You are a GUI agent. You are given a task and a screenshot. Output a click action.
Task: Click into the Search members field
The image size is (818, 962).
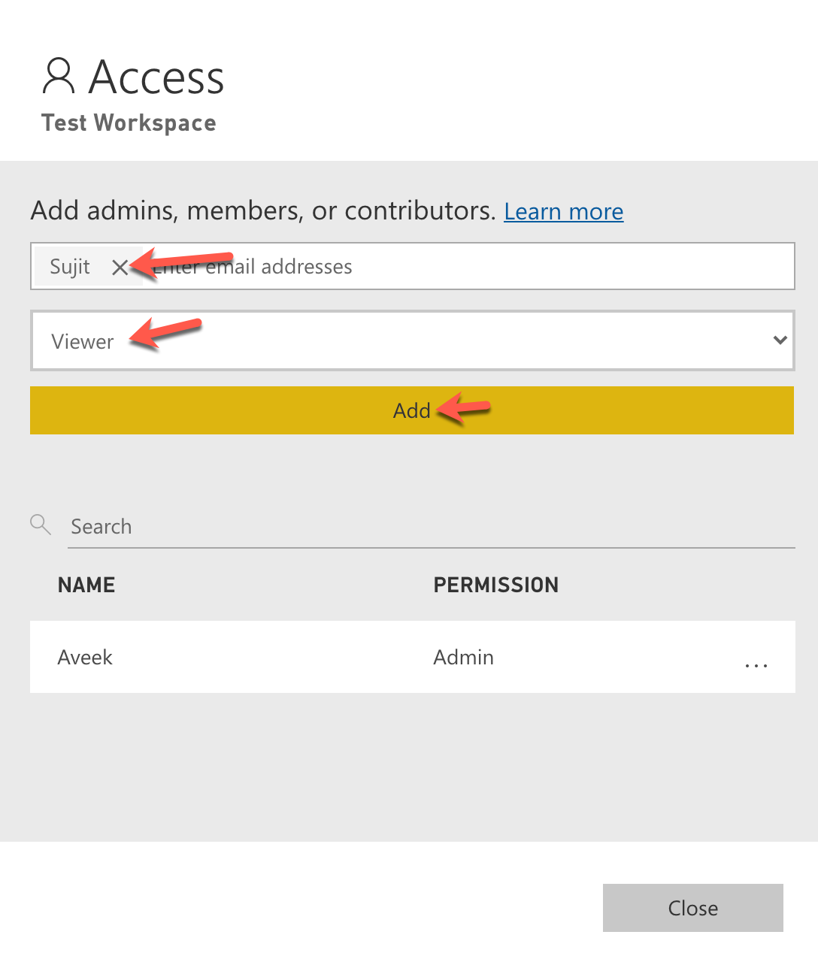click(429, 527)
